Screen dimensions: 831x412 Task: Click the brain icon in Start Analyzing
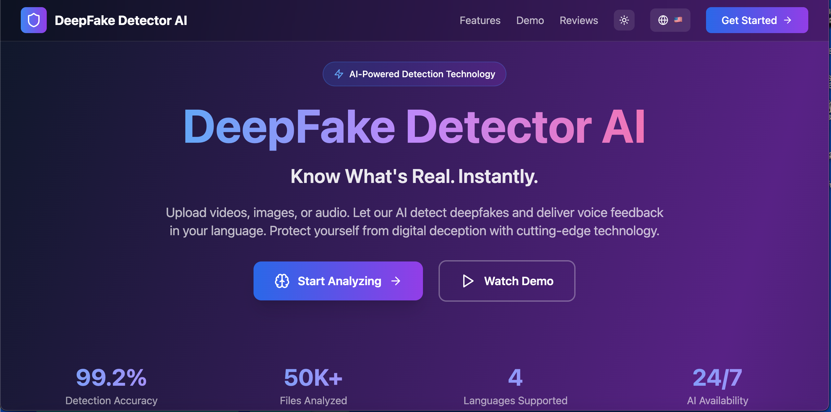click(x=282, y=281)
